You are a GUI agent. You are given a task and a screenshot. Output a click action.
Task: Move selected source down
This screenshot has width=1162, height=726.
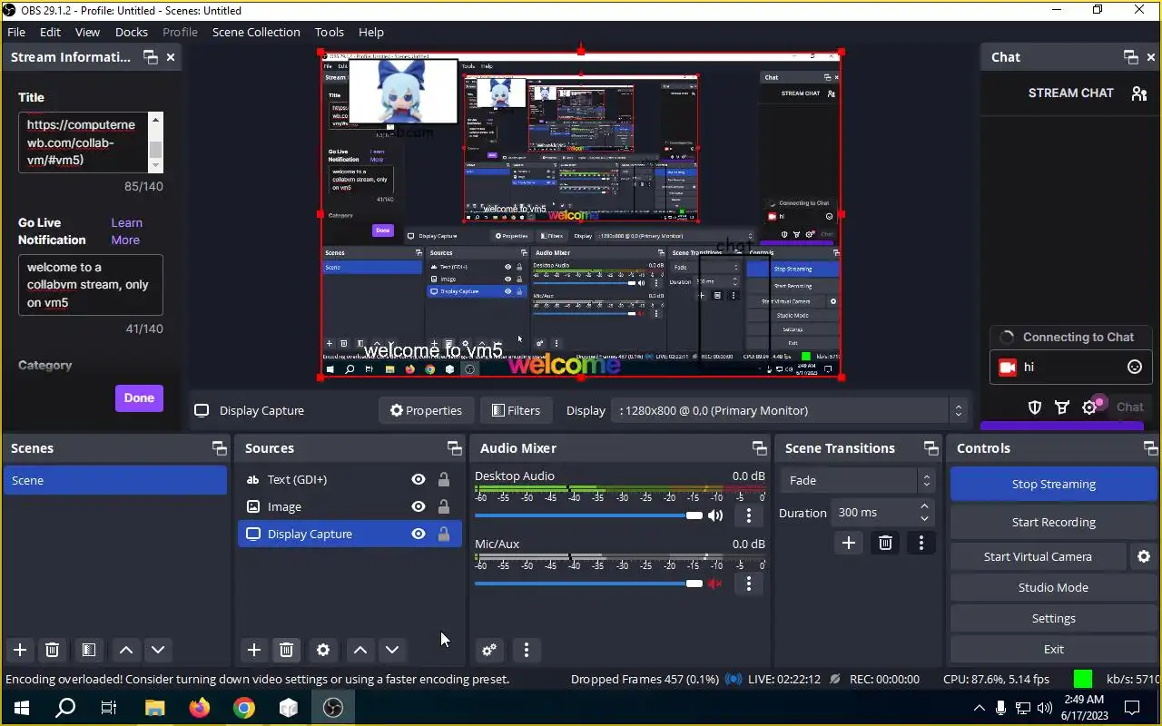[392, 650]
